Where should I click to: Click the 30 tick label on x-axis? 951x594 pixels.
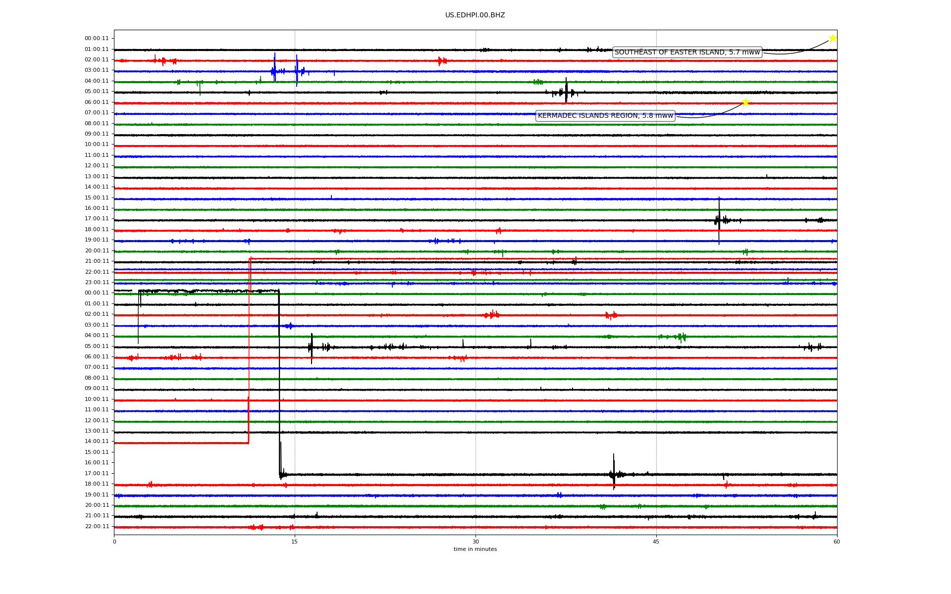475,542
